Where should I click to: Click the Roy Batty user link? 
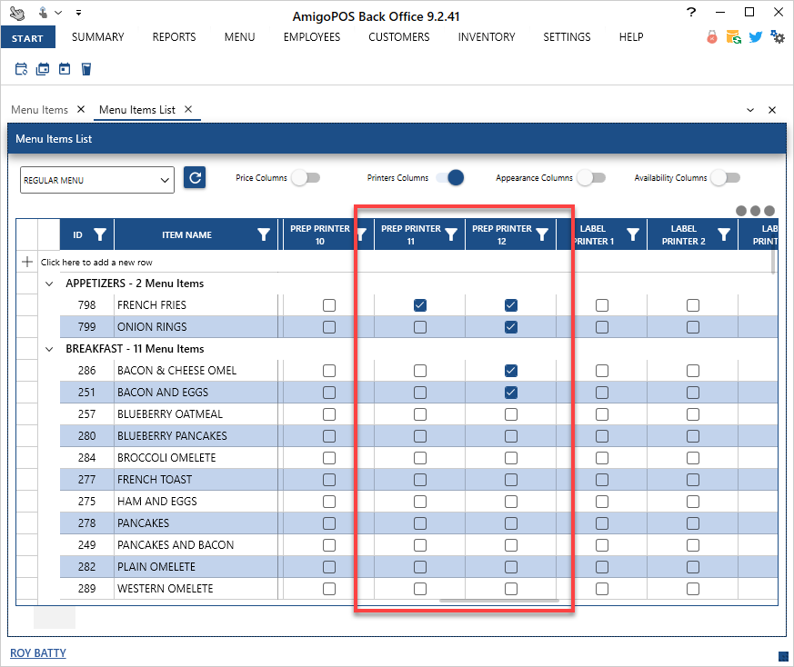(x=38, y=652)
